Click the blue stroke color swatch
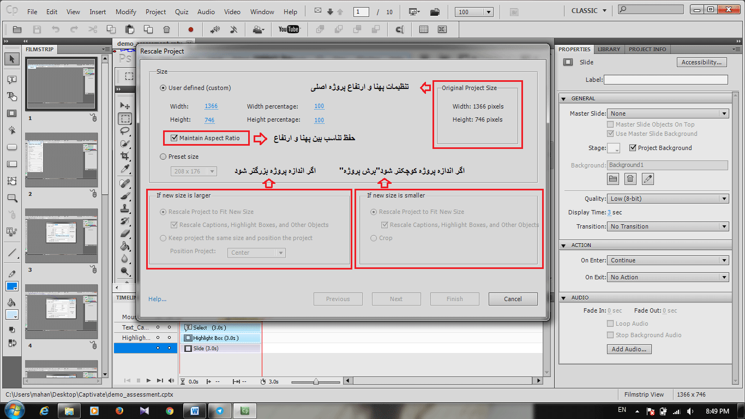 pyautogui.click(x=12, y=286)
